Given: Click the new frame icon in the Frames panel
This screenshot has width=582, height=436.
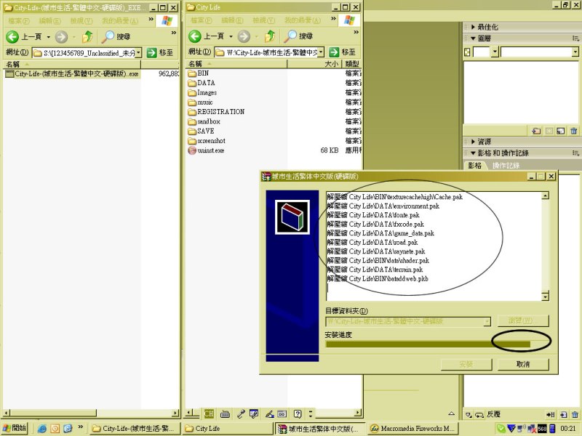Looking at the screenshot, I should tap(563, 414).
